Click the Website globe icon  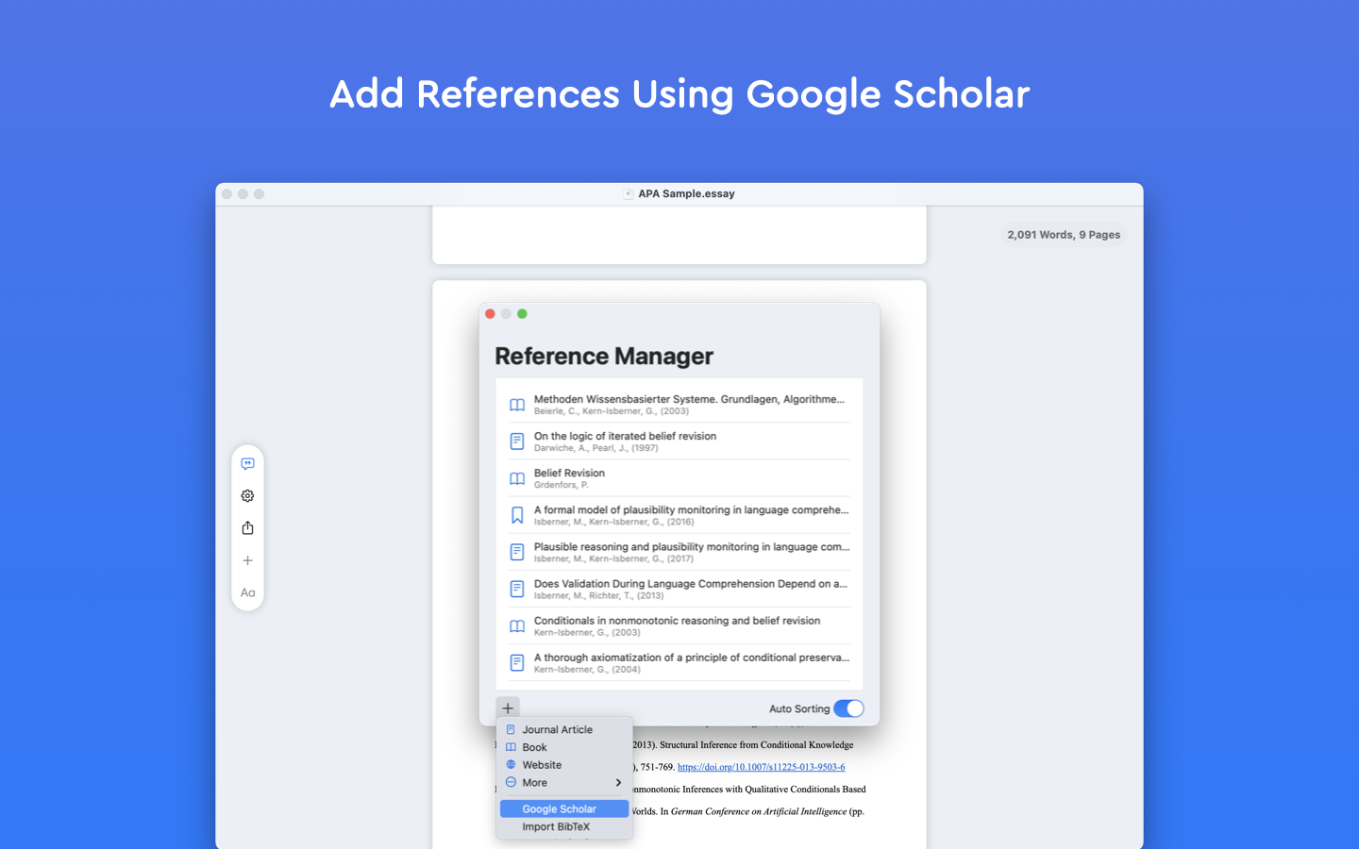point(511,764)
